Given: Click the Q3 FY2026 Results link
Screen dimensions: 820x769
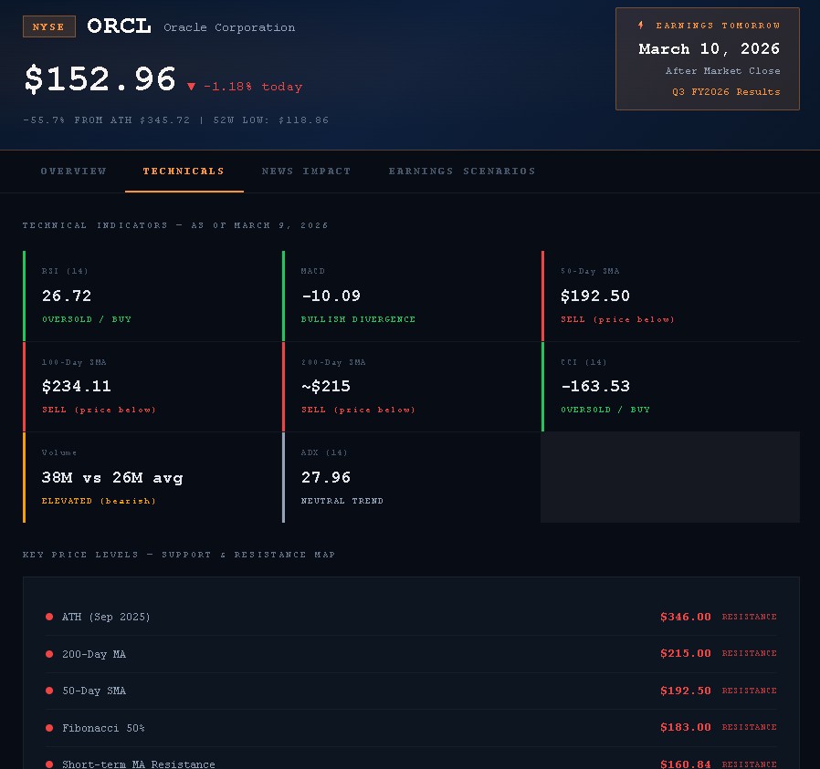Looking at the screenshot, I should pos(726,92).
